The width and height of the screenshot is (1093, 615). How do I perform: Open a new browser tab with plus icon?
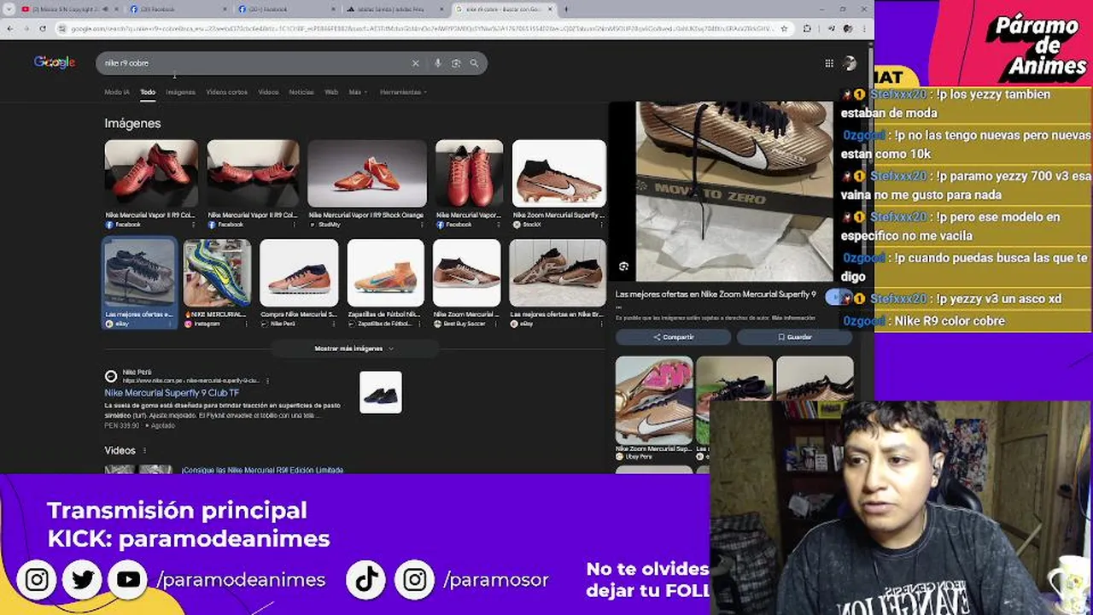(566, 9)
